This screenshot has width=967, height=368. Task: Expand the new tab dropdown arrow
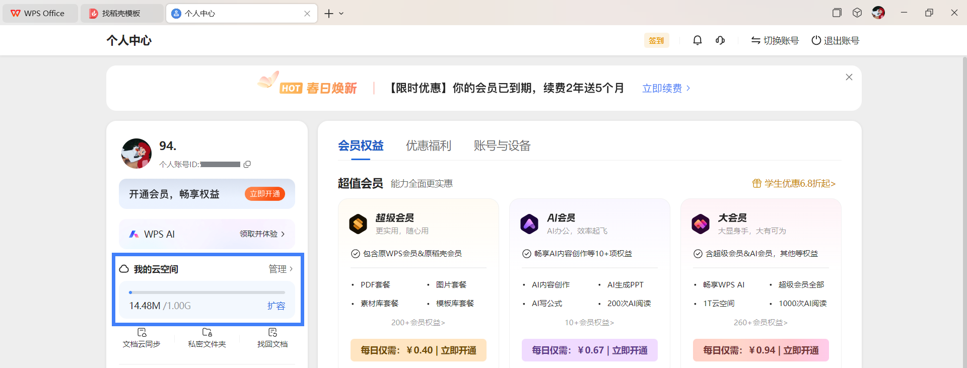point(341,14)
